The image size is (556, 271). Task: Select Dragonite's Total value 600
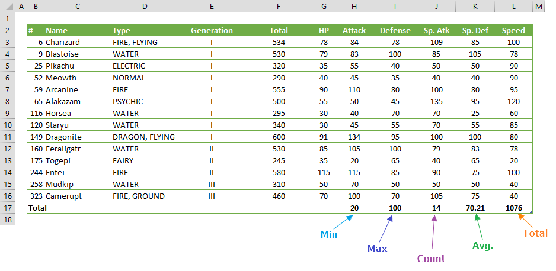pyautogui.click(x=279, y=137)
